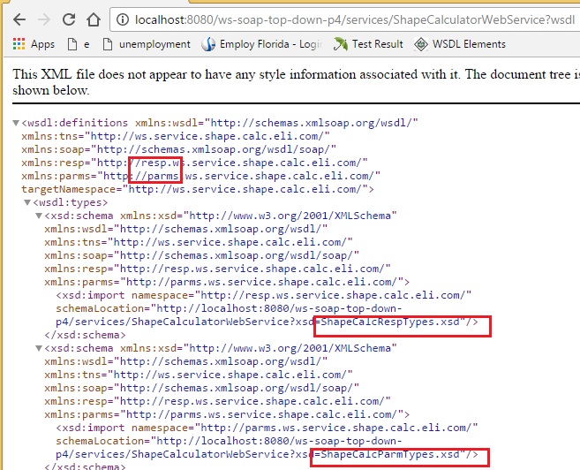Click the browser Forward arrow
Image resolution: width=580 pixels, height=470 pixels.
coord(44,19)
